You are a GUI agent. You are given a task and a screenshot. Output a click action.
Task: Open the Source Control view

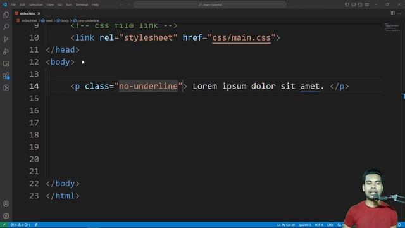(x=6, y=39)
